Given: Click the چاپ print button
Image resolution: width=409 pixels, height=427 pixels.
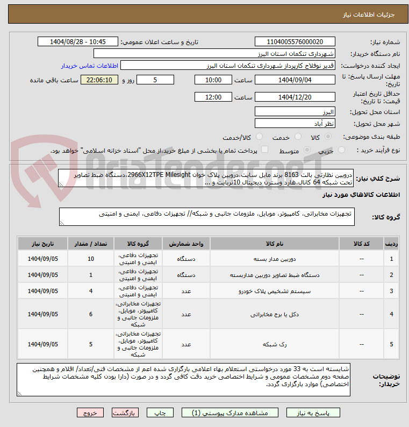Looking at the screenshot, I should 160,413.
